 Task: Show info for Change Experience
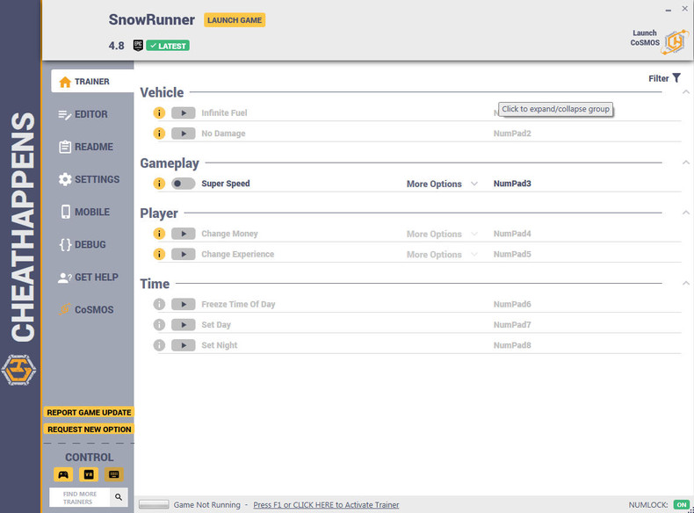tap(159, 254)
